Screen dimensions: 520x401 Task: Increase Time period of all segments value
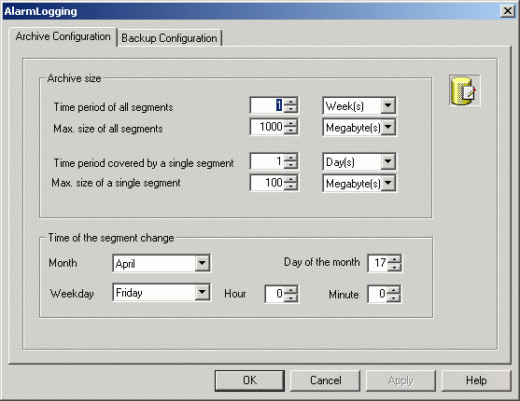pos(291,102)
